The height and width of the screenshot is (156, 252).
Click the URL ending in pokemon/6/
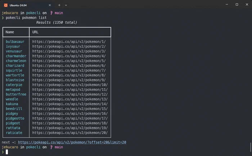69,66
